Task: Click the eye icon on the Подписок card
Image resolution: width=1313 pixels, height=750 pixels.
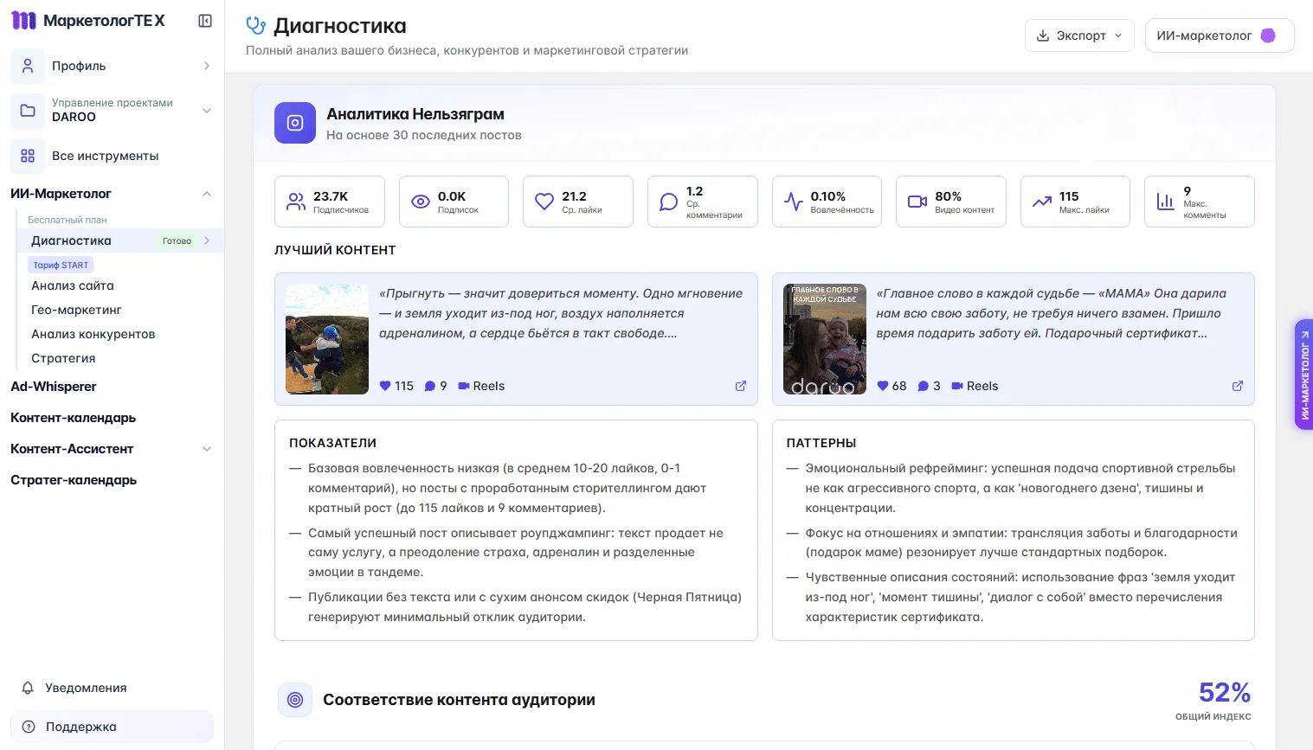Action: [x=420, y=201]
